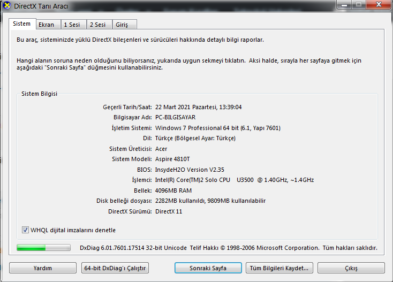Viewport: 393px width, 282px height.
Task: Click the Yardım button
Action: click(43, 268)
